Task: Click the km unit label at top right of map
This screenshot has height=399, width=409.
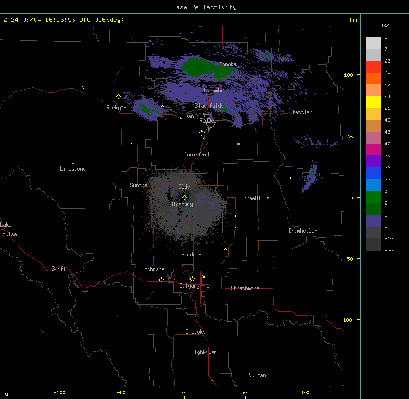Action: 353,20
